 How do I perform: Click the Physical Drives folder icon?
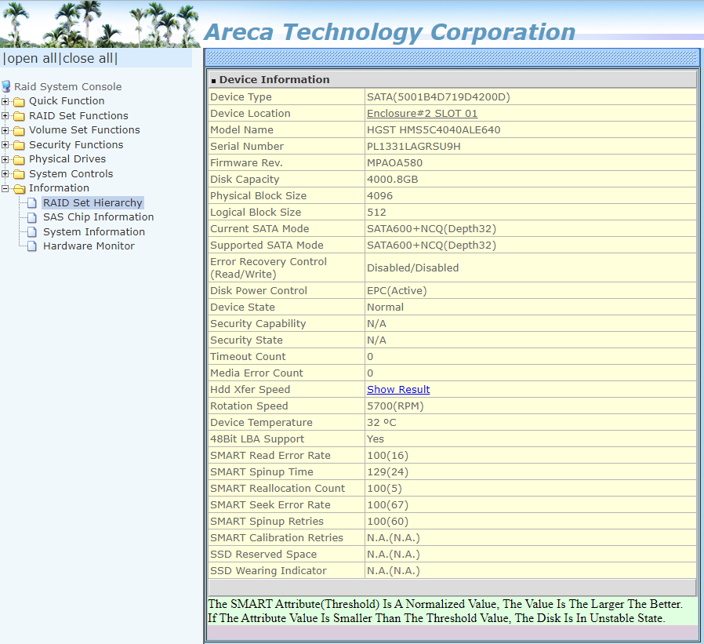click(19, 159)
